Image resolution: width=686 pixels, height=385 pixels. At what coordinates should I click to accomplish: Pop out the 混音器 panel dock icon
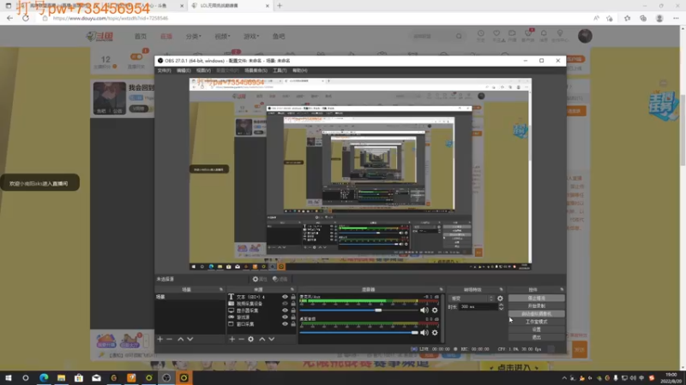point(441,289)
